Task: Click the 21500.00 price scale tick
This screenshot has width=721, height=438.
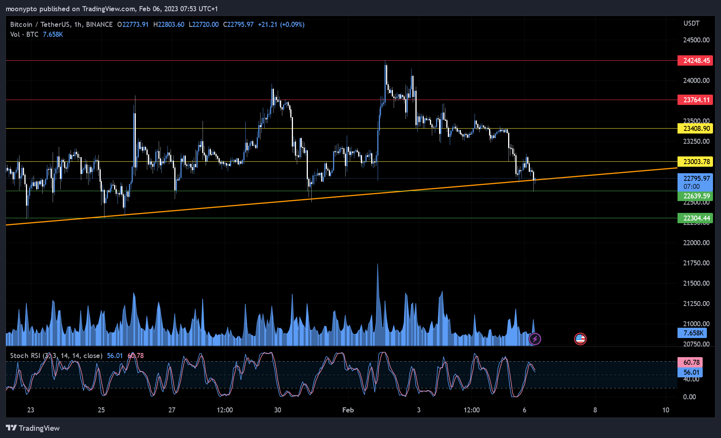Action: [x=696, y=283]
